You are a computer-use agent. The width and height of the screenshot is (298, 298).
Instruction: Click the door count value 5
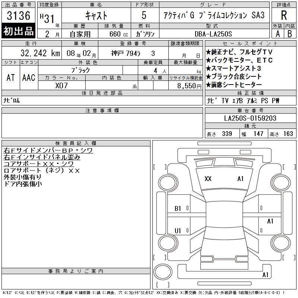pyautogui.click(x=144, y=15)
